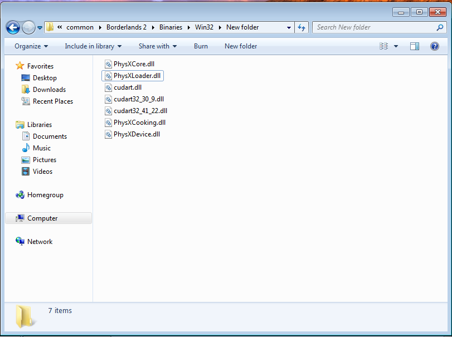Select Favorites in navigation pane
This screenshot has height=337, width=452.
tap(40, 66)
